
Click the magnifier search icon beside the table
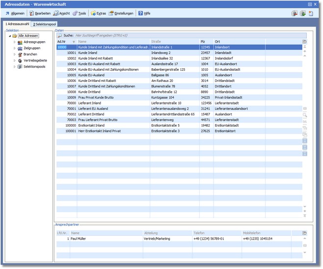pos(305,115)
